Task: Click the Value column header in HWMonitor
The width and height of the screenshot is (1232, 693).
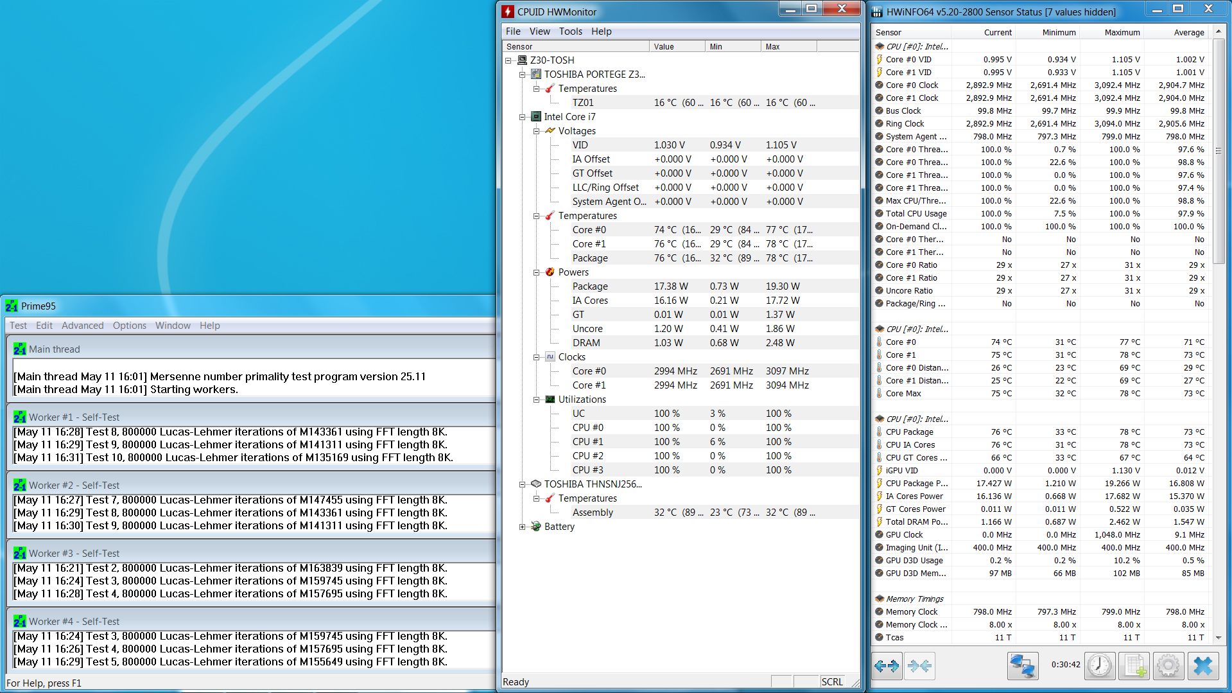Action: 677,46
